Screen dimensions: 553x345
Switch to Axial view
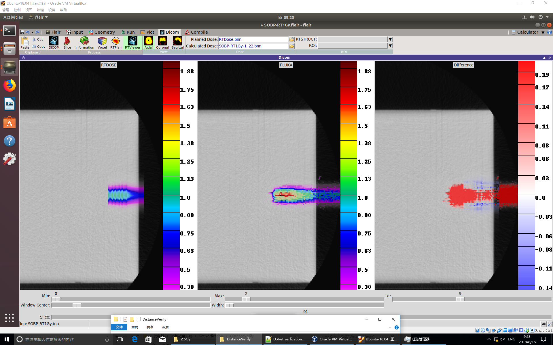point(149,43)
